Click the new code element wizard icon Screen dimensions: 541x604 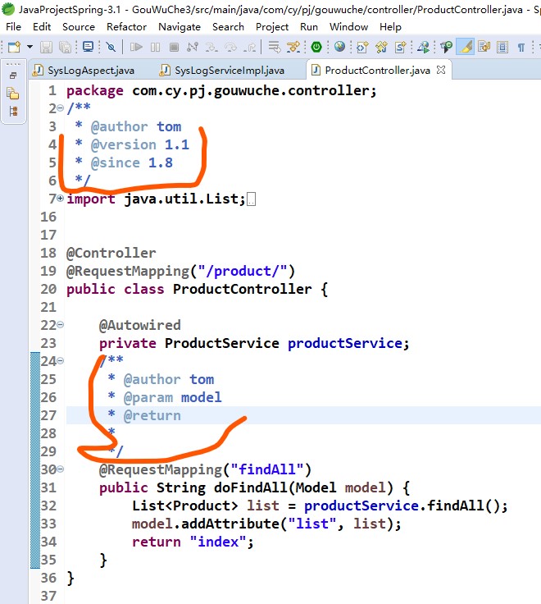tap(362, 47)
